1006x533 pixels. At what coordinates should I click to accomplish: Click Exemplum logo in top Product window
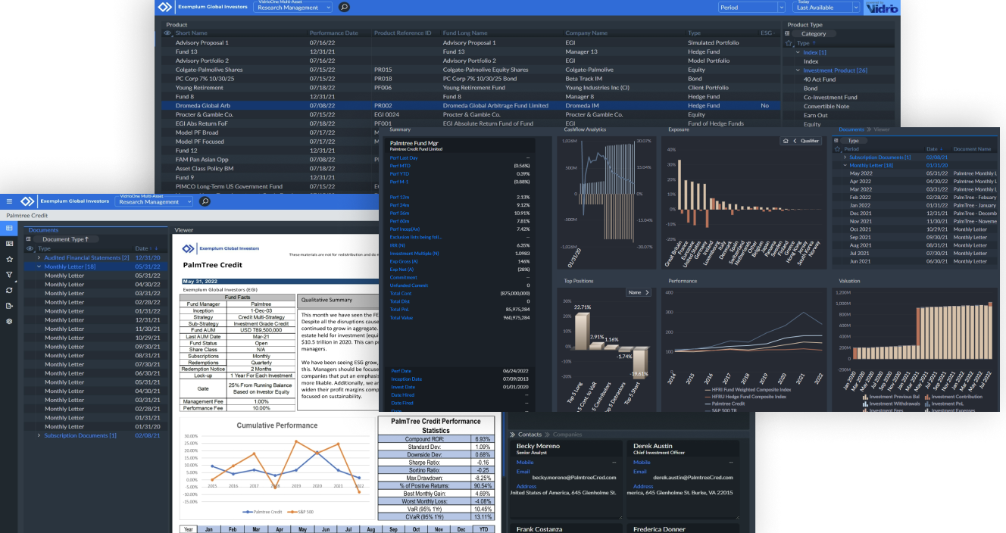tap(164, 8)
